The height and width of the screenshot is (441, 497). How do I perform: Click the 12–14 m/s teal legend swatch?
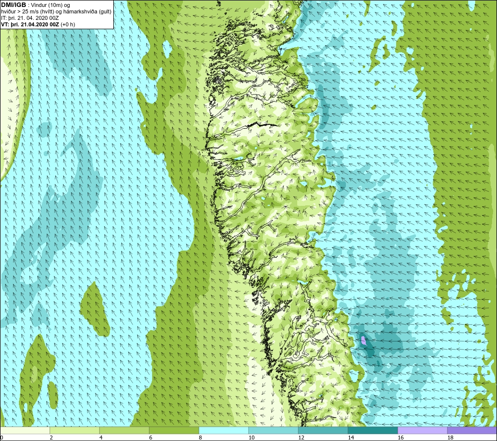point(323,430)
